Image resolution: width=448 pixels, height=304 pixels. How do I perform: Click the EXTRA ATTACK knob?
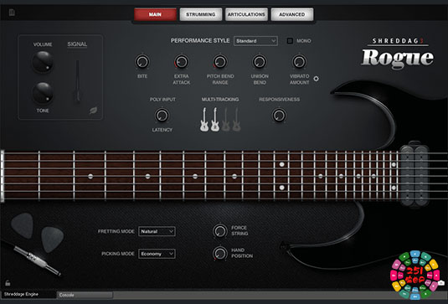tap(182, 62)
